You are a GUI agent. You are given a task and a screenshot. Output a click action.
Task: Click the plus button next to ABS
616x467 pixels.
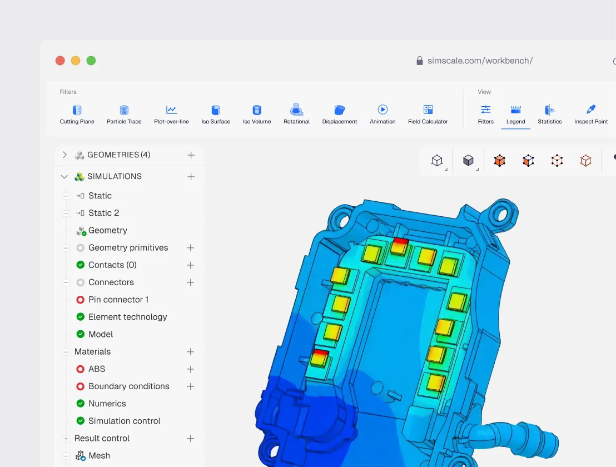(191, 369)
